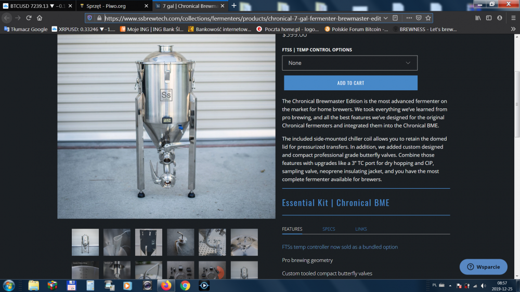
Task: Reload the page with the refresh icon
Action: [x=29, y=18]
